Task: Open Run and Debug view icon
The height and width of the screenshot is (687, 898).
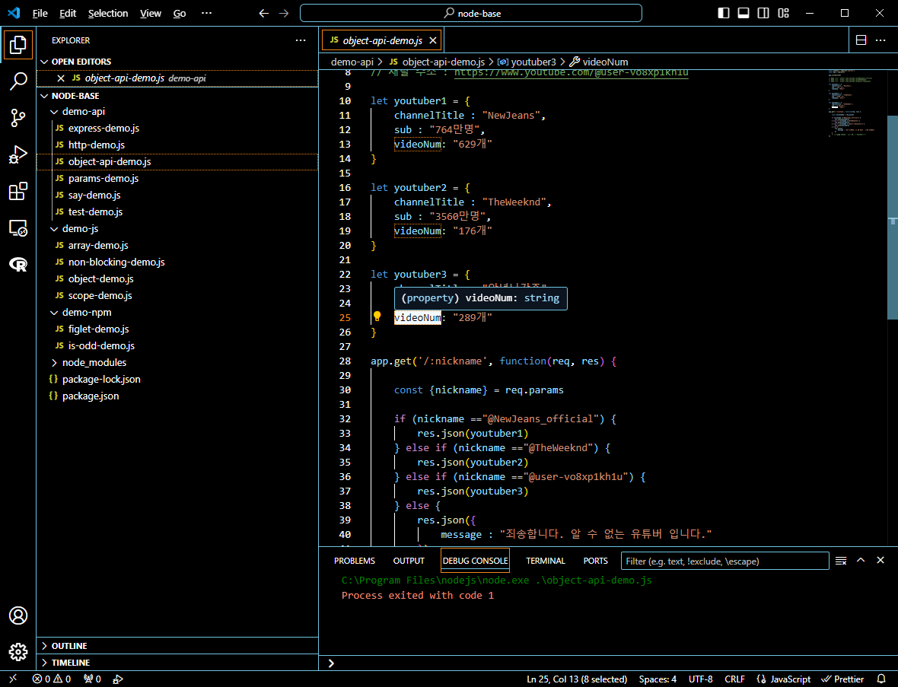Action: (18, 154)
